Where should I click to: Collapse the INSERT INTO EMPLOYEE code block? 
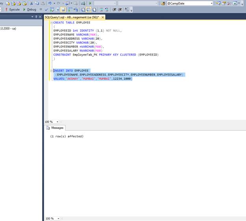51,71
